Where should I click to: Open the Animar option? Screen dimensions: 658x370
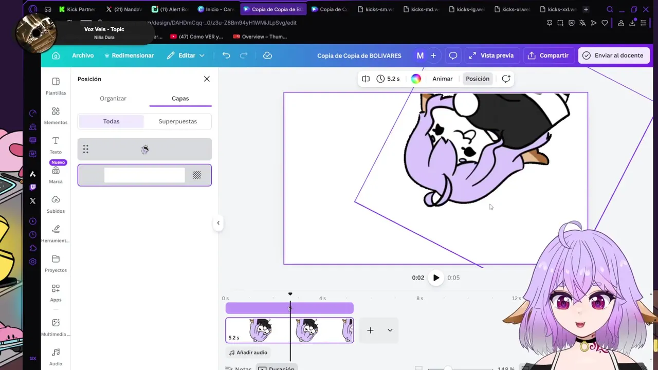click(443, 79)
